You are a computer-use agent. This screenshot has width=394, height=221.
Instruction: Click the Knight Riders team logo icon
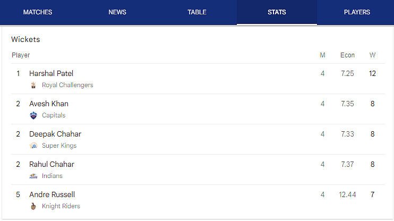click(34, 206)
